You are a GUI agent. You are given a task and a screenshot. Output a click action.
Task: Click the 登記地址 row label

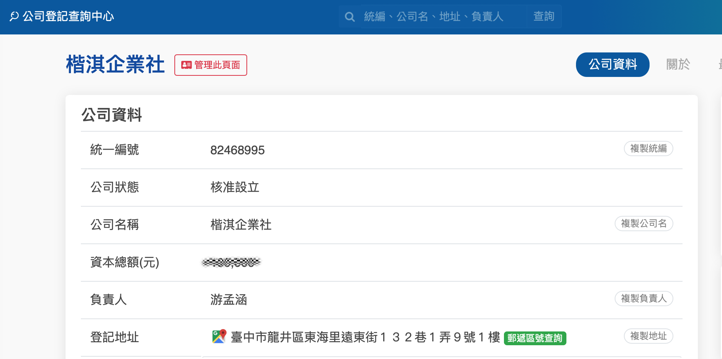[x=115, y=337]
